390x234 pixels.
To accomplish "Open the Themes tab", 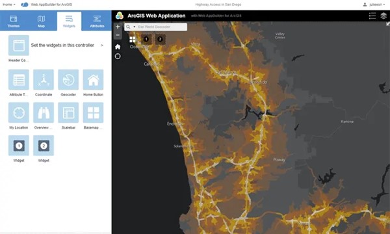I will click(14, 21).
